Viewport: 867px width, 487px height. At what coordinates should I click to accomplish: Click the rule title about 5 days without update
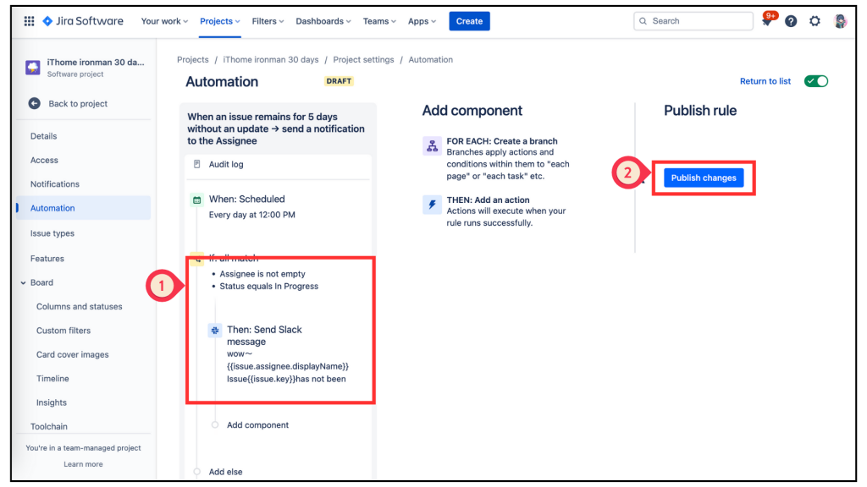[276, 129]
